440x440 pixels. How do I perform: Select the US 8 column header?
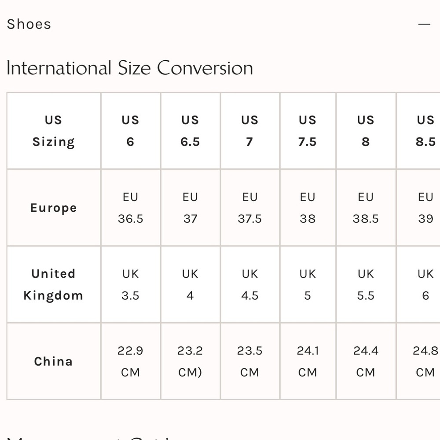point(366,131)
